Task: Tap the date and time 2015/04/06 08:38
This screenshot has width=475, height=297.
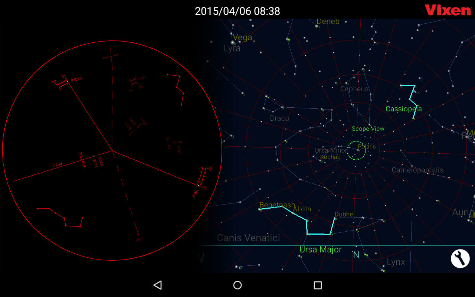Action: click(x=237, y=11)
